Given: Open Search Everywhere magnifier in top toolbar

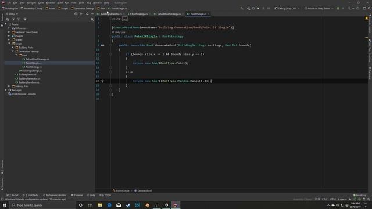Looking at the screenshot, I should pos(369,8).
